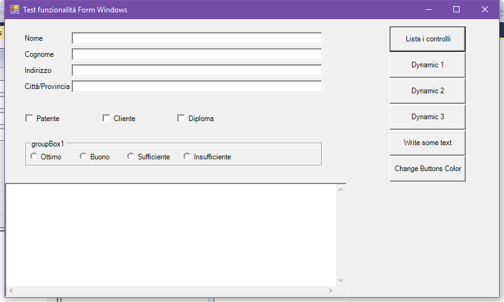This screenshot has width=504, height=302.
Task: Focus the Nome text field
Action: pyautogui.click(x=196, y=38)
